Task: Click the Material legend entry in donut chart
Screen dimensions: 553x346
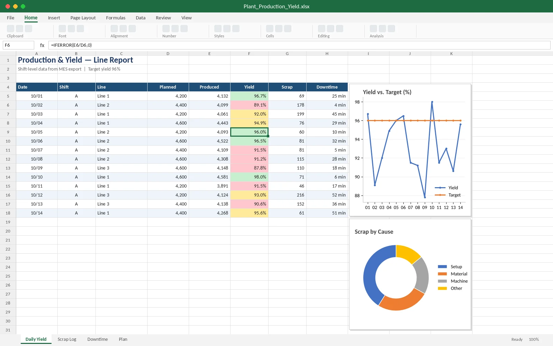Action: point(452,274)
